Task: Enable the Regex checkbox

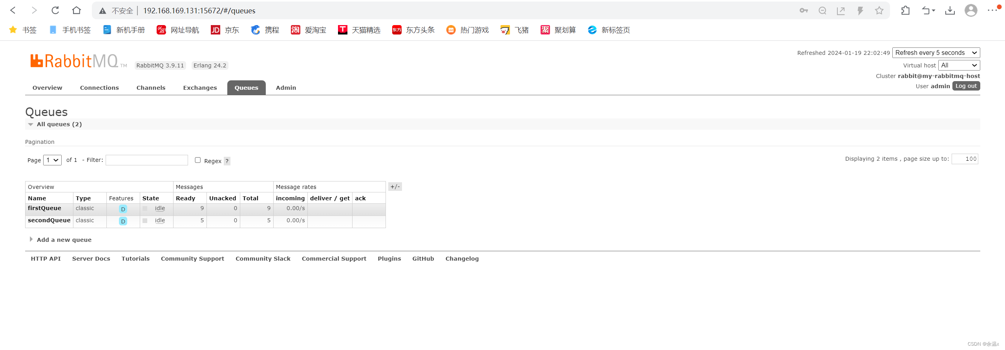Action: click(198, 160)
